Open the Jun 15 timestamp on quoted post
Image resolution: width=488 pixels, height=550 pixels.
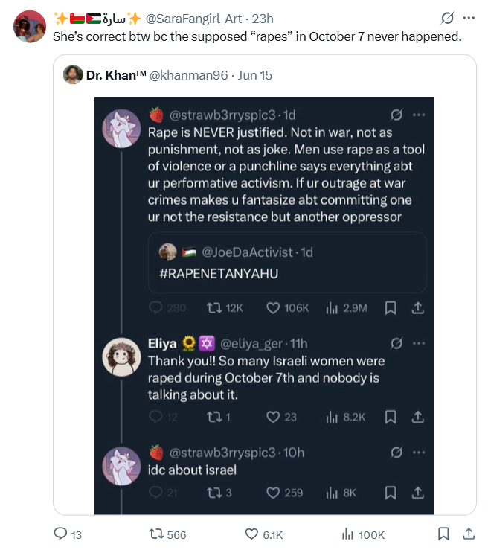pyautogui.click(x=255, y=75)
